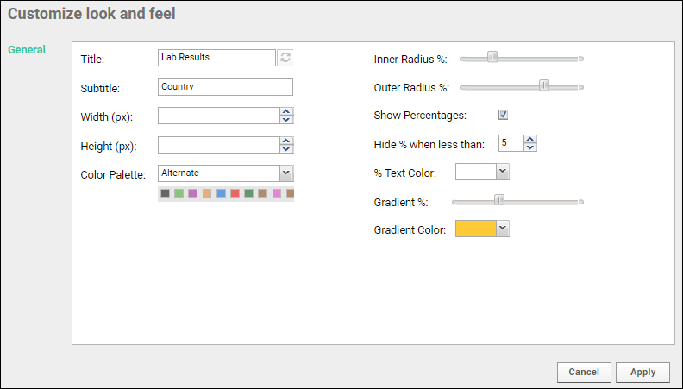The width and height of the screenshot is (683, 389).
Task: Decrease Height value with down arrow
Action: tap(286, 149)
